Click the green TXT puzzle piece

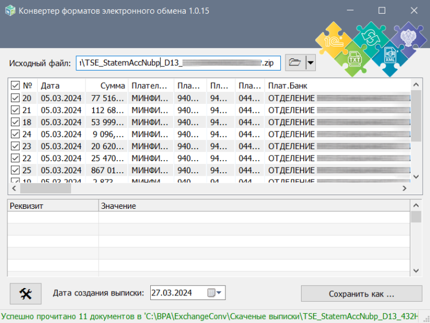(355, 59)
